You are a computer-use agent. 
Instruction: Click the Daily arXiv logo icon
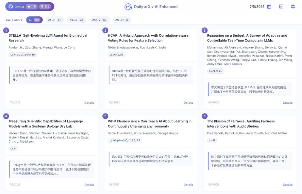pos(128,6)
